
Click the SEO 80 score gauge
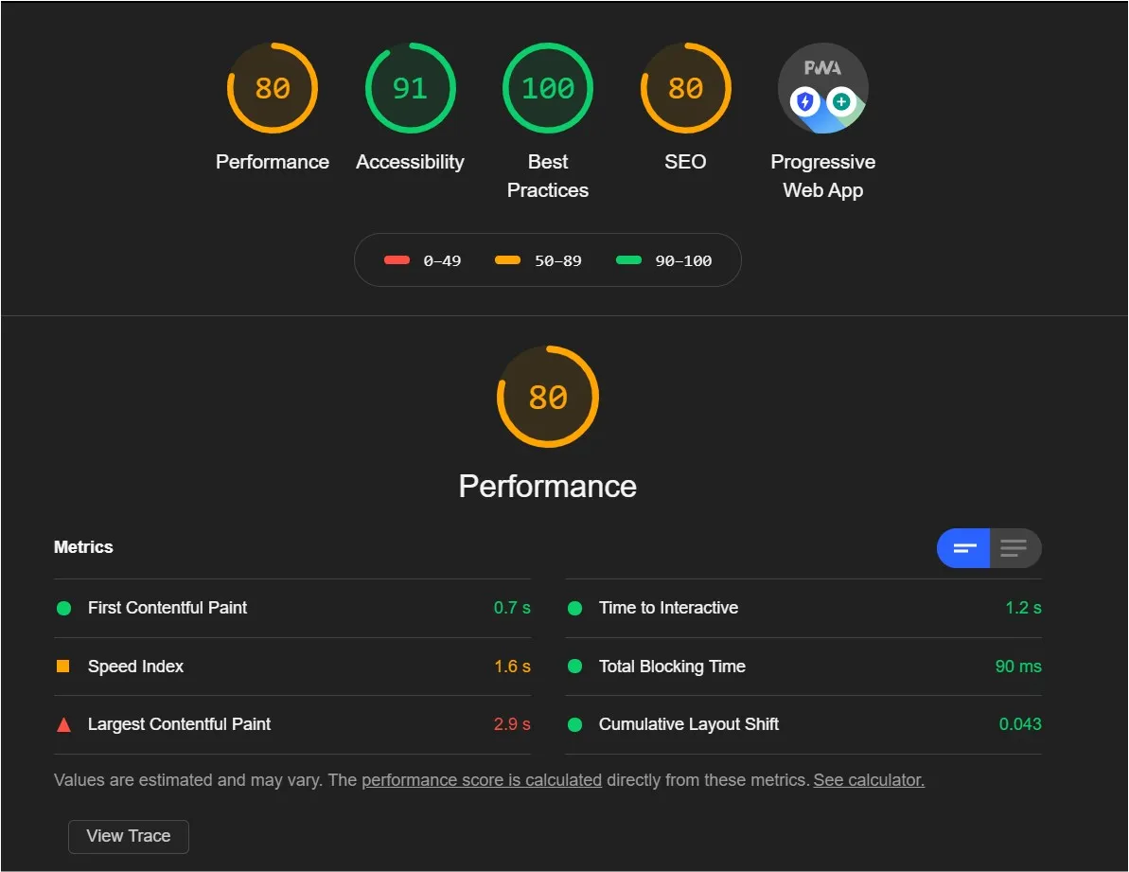(x=685, y=88)
